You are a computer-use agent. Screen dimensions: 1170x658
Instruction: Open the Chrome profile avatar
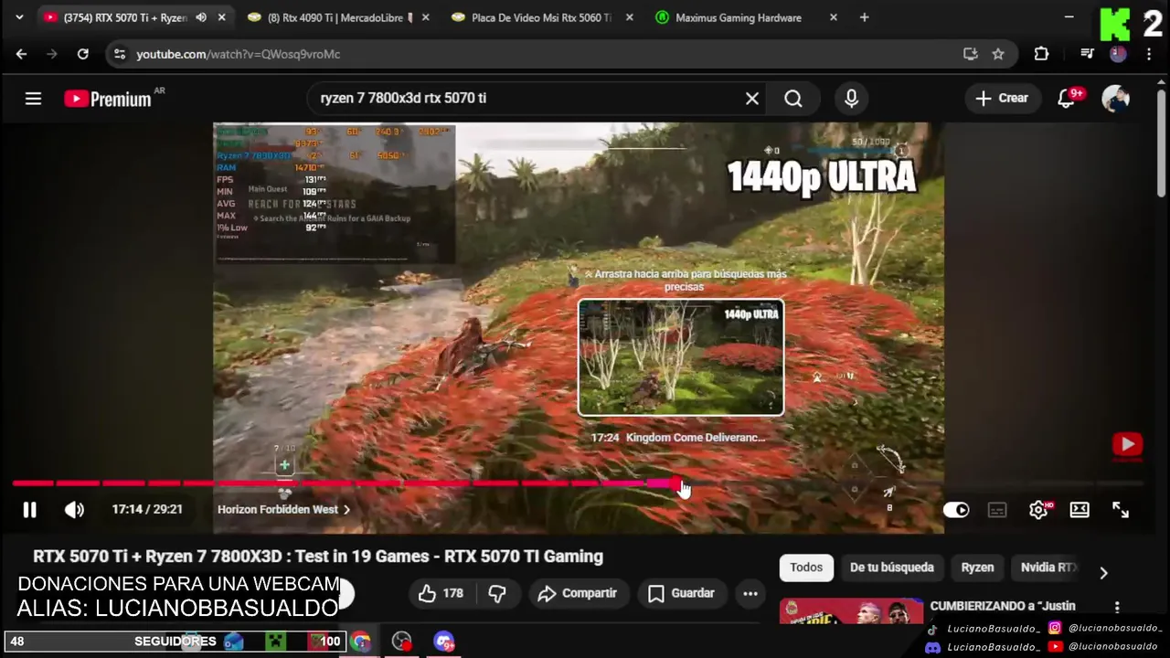click(x=1118, y=54)
